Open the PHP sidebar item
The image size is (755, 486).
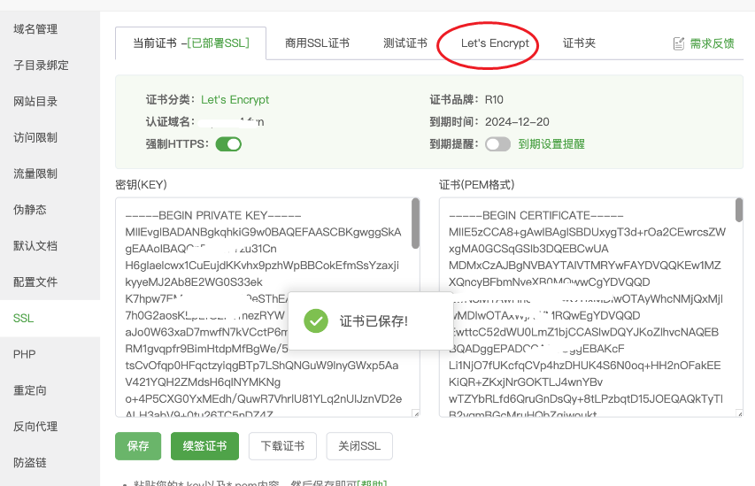[x=25, y=354]
